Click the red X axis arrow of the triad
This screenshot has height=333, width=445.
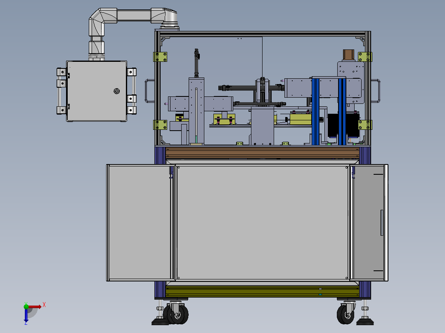35,307
